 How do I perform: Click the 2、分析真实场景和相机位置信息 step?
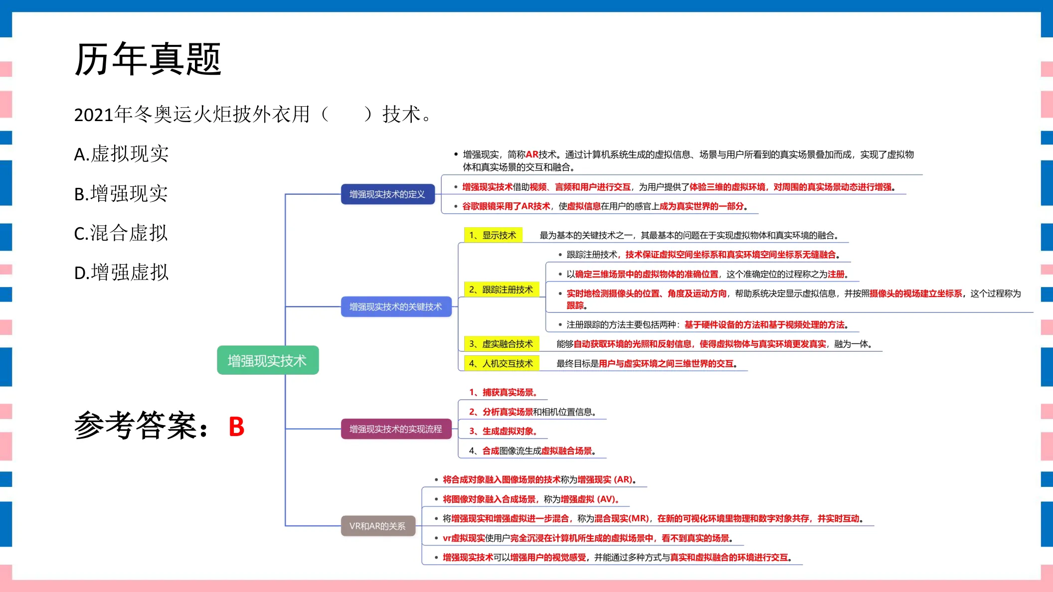click(x=532, y=412)
